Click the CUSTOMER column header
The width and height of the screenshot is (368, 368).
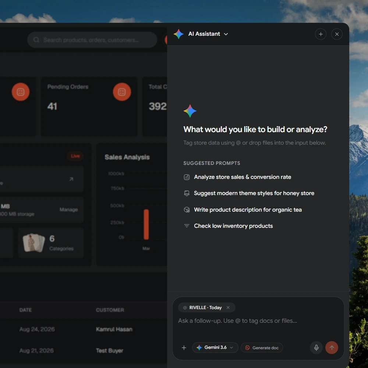click(x=110, y=310)
